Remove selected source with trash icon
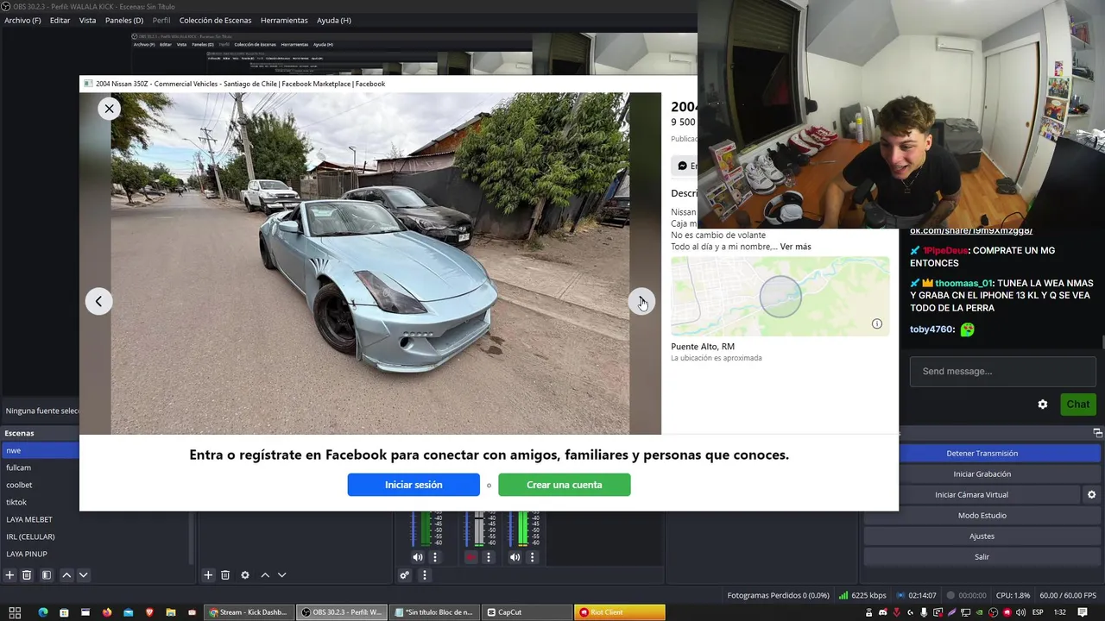The image size is (1105, 621). pos(225,575)
